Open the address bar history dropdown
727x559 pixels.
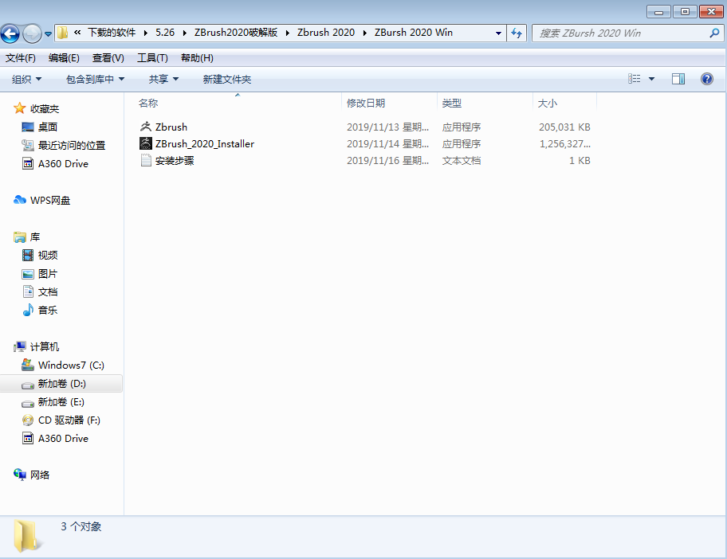coord(498,33)
